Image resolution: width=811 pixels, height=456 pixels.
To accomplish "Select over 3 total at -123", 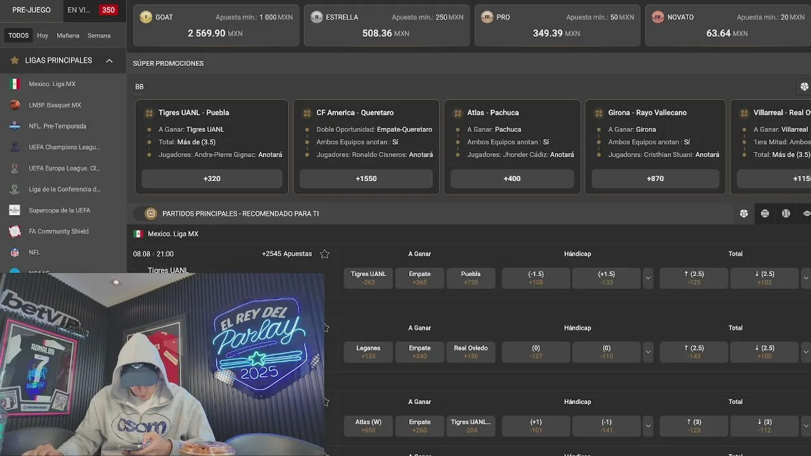I will tap(694, 426).
